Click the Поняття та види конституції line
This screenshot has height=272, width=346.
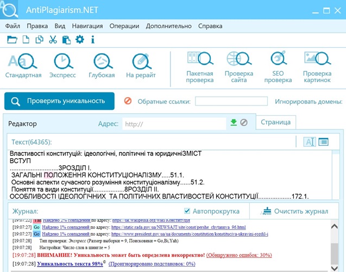[85, 189]
